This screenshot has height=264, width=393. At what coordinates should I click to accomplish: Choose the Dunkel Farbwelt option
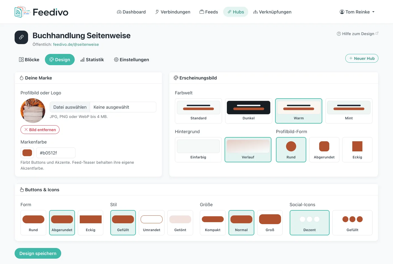(x=249, y=111)
